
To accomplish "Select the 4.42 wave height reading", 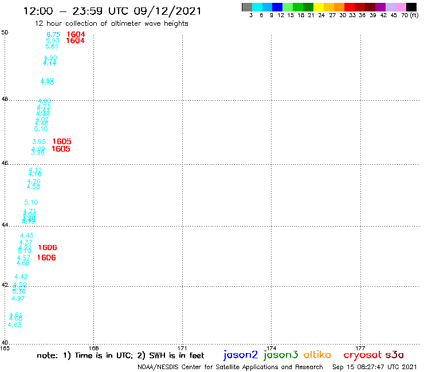I will [x=21, y=276].
